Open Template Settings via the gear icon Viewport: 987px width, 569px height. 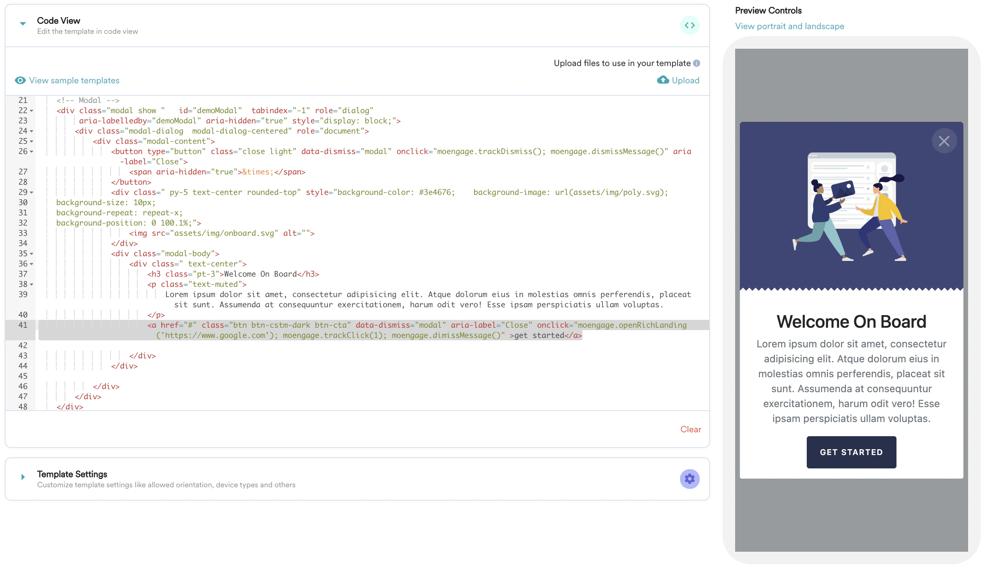[x=689, y=479]
